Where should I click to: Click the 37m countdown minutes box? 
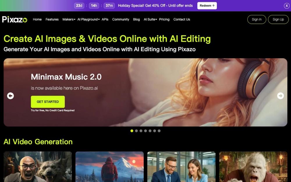(x=109, y=6)
